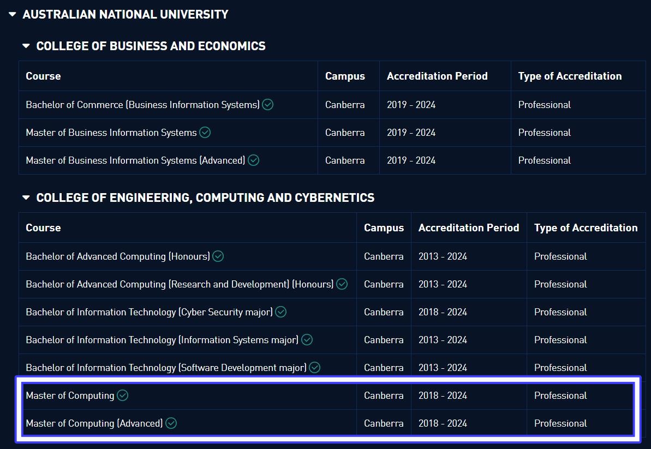The image size is (651, 449).
Task: Click checkmark beside Master of Computing
Action: [122, 396]
